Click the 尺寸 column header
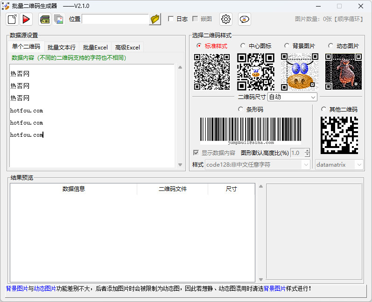 click(232, 189)
